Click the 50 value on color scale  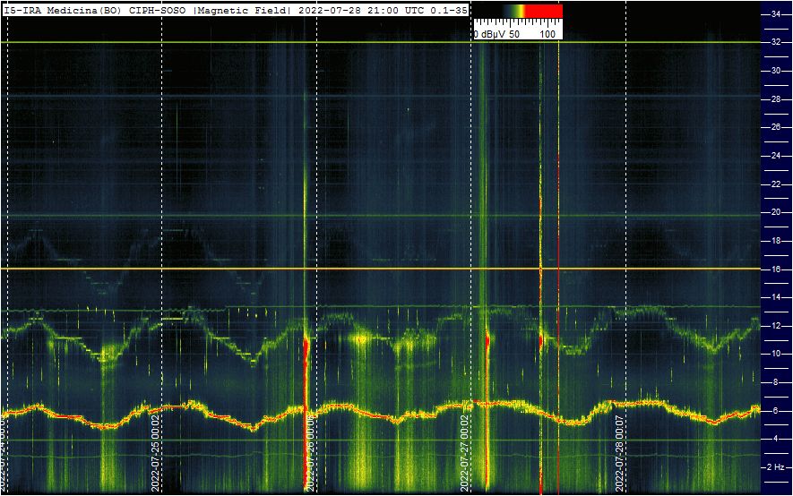point(515,34)
